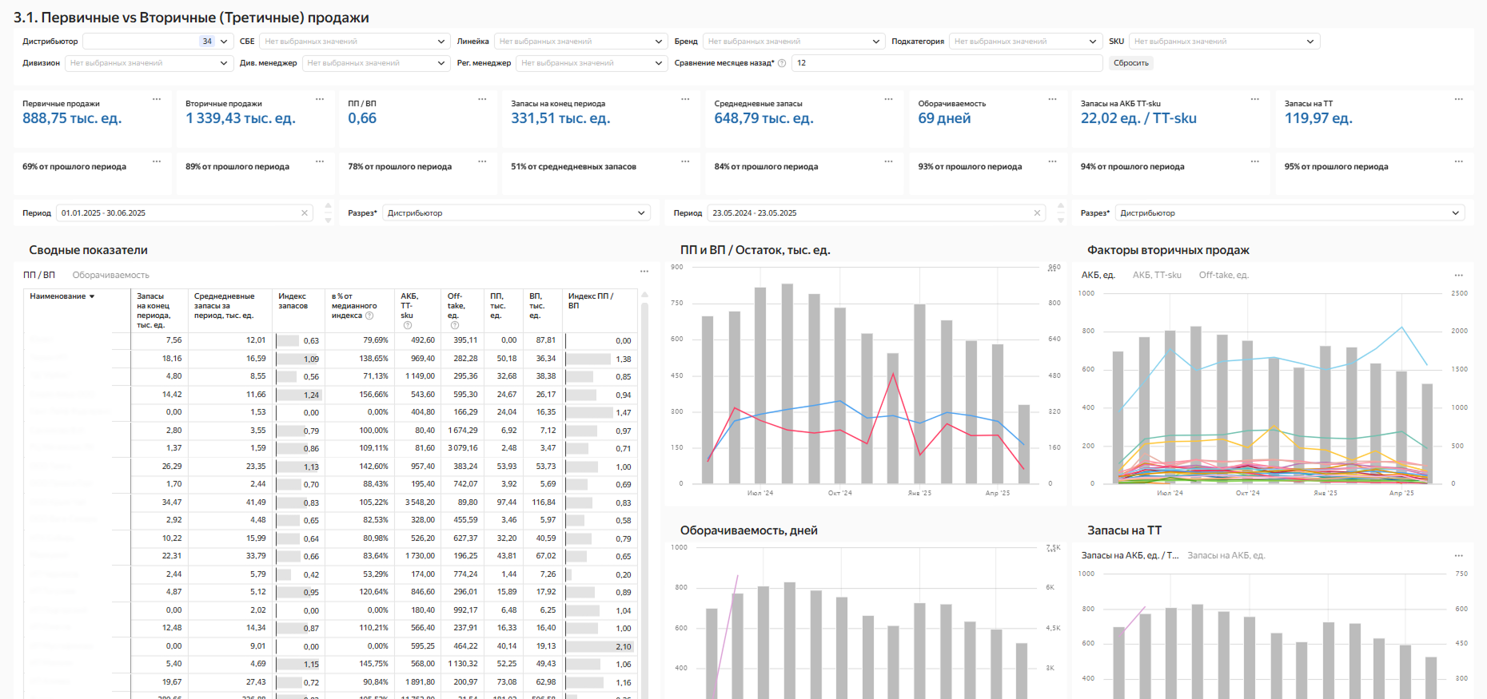Image resolution: width=1487 pixels, height=699 pixels.
Task: Open the Бренд filter dropdown
Action: [x=793, y=42]
